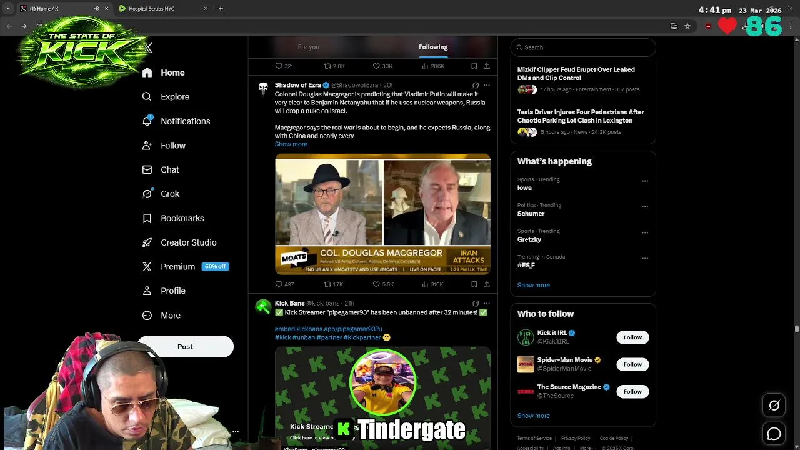Viewport: 800px width, 450px height.
Task: Open more options for Schumer trend
Action: pyautogui.click(x=644, y=207)
